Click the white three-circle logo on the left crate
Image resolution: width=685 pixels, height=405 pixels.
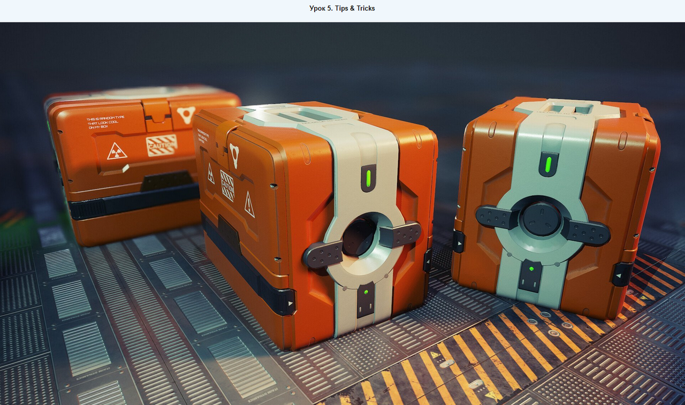(x=186, y=114)
